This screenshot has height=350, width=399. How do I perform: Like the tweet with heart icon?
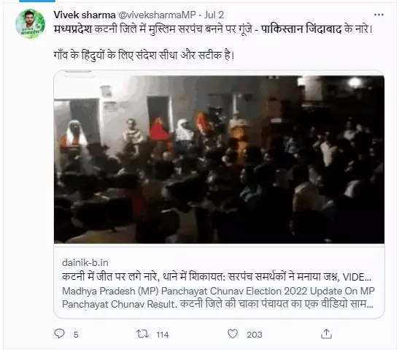pyautogui.click(x=233, y=334)
